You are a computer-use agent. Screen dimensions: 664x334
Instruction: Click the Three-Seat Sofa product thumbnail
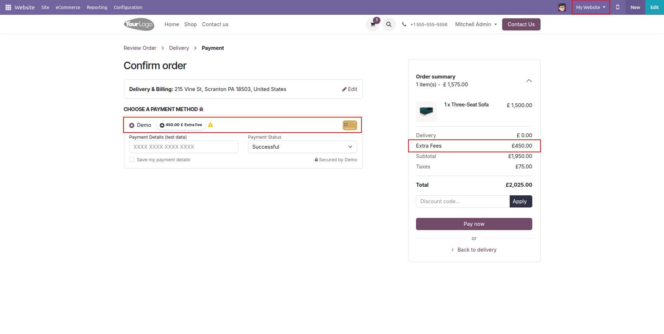click(426, 111)
